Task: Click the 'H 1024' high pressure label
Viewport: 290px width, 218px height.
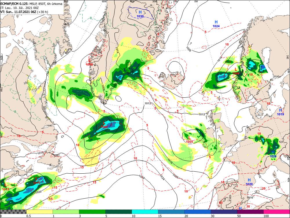Action: point(216,24)
